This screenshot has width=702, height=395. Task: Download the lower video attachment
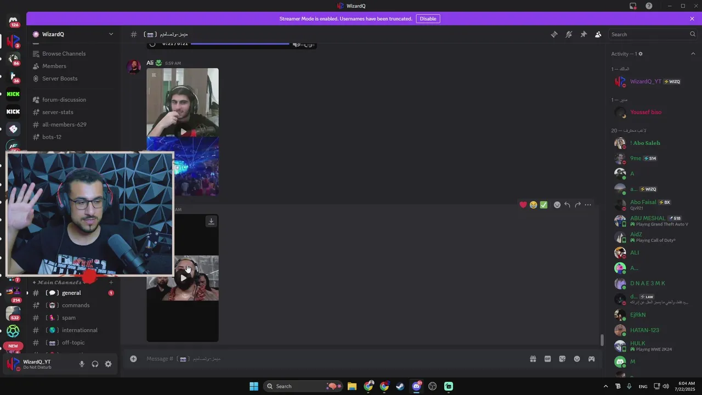click(211, 221)
